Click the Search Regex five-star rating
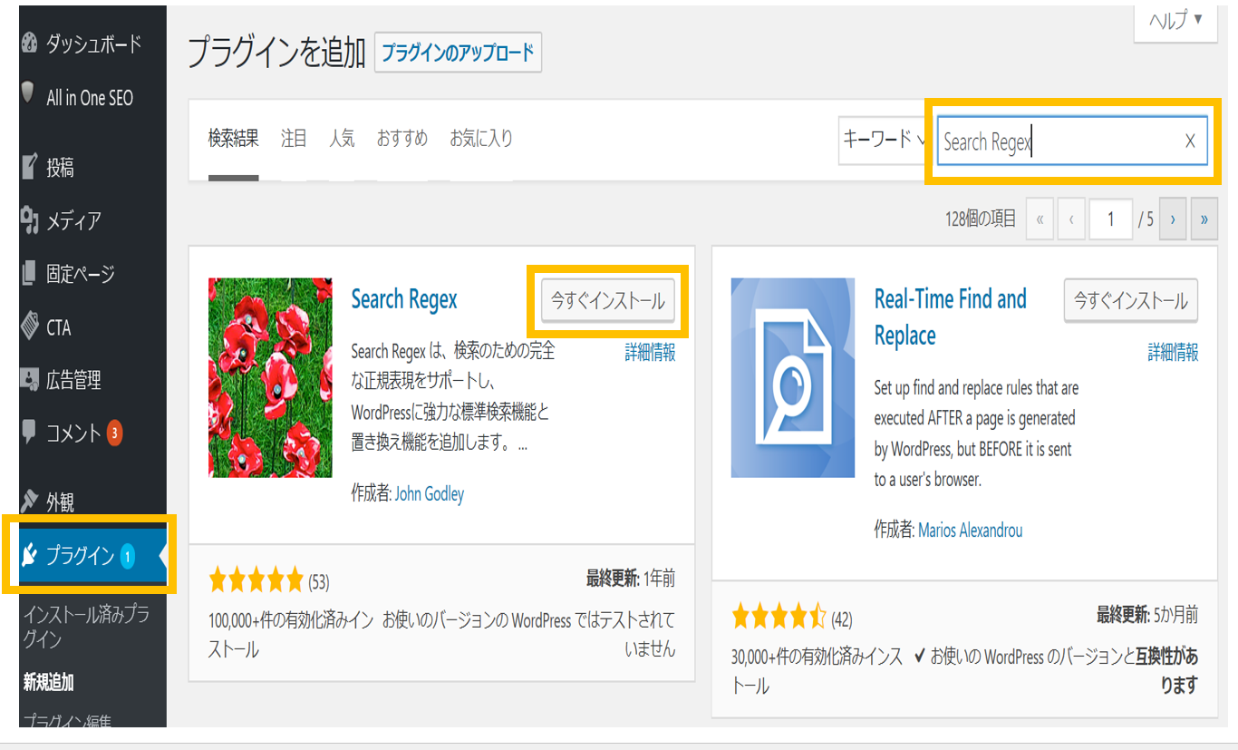The image size is (1238, 750). point(256,580)
